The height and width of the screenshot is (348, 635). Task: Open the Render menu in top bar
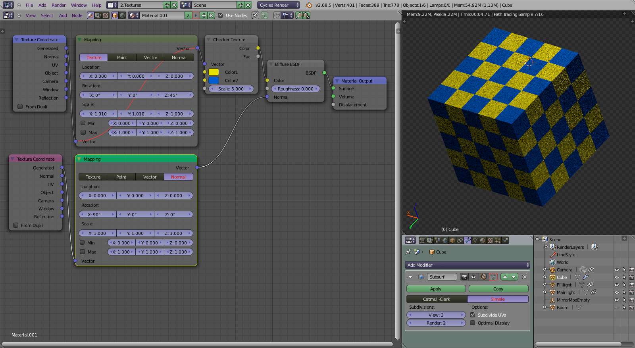point(59,5)
